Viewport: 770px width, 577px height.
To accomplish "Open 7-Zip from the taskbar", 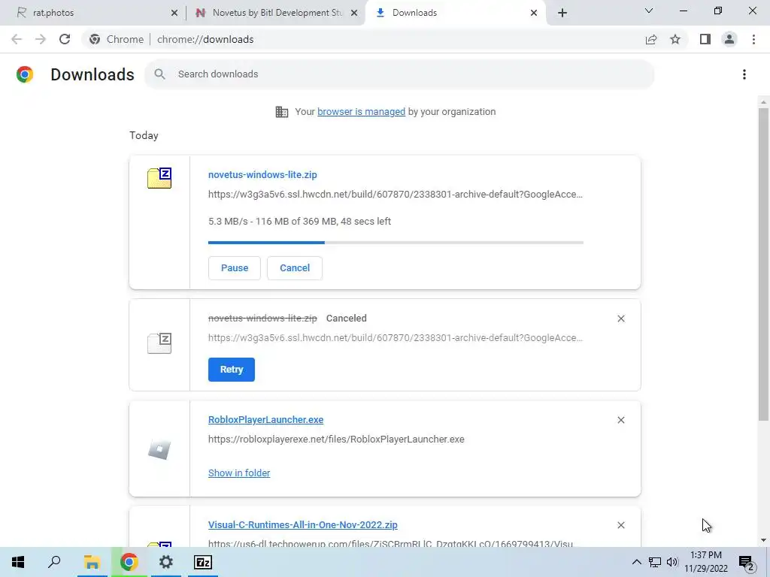I will pyautogui.click(x=203, y=562).
